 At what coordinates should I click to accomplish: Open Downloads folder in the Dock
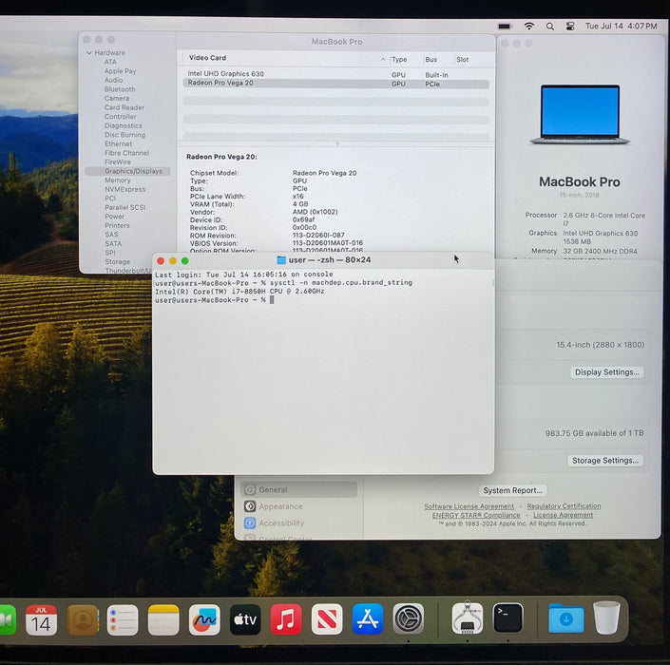click(x=566, y=618)
